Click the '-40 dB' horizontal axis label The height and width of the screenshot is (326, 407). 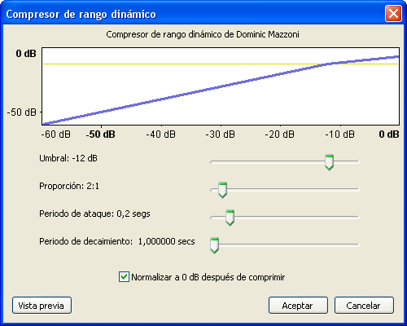(x=160, y=134)
